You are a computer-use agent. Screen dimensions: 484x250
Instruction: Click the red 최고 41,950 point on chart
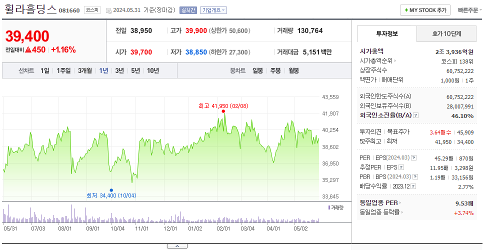tap(223, 111)
